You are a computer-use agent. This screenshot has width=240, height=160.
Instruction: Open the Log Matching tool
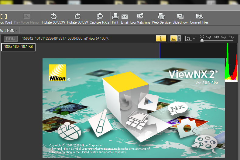[140, 18]
